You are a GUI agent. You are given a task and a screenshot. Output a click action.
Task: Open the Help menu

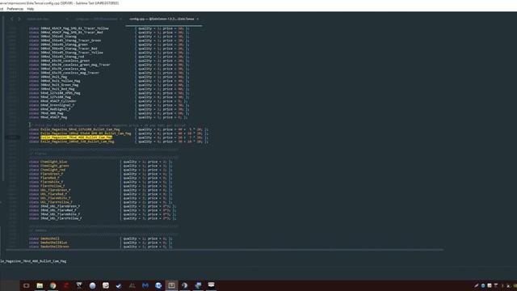(x=31, y=9)
